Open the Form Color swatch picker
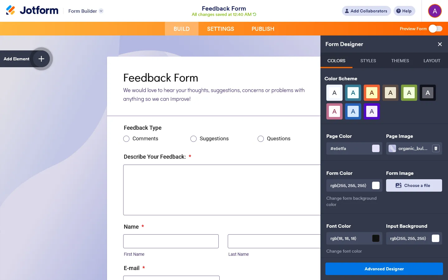Viewport: 448px width, 280px height. click(x=376, y=185)
